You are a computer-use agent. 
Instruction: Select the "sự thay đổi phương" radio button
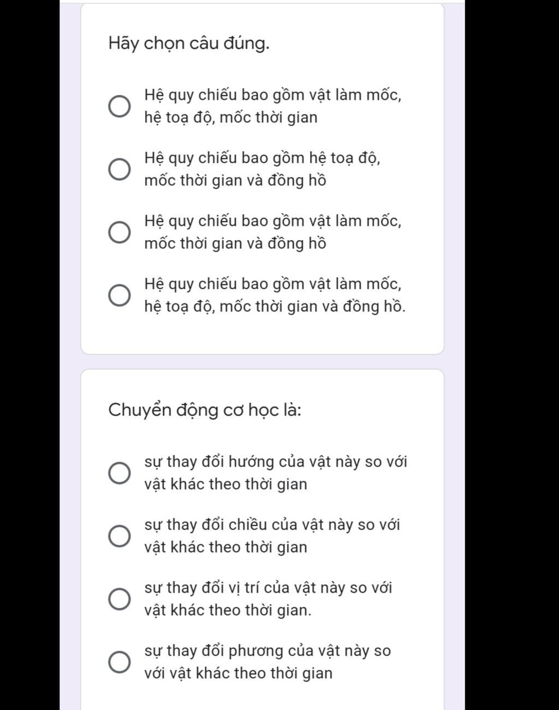pyautogui.click(x=120, y=662)
